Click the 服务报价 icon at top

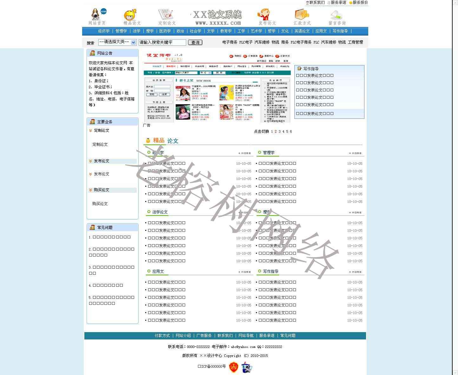click(x=351, y=3)
